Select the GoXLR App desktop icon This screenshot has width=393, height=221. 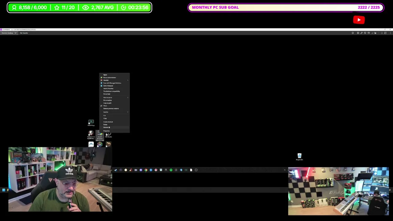coord(91,123)
